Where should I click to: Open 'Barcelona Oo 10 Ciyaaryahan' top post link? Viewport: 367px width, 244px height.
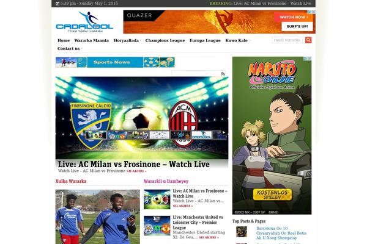click(281, 233)
